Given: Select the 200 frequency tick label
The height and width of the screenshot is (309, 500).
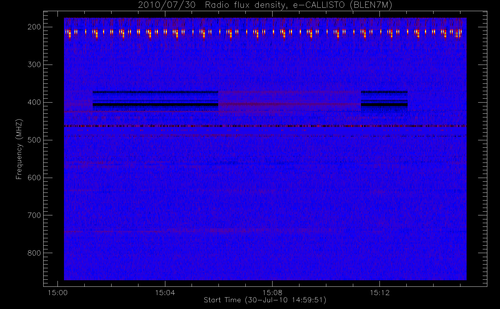Looking at the screenshot, I should pyautogui.click(x=34, y=27).
